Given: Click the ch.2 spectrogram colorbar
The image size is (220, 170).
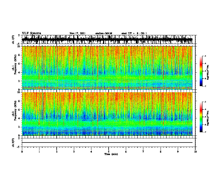Looking at the screenshot, I should (x=201, y=117).
